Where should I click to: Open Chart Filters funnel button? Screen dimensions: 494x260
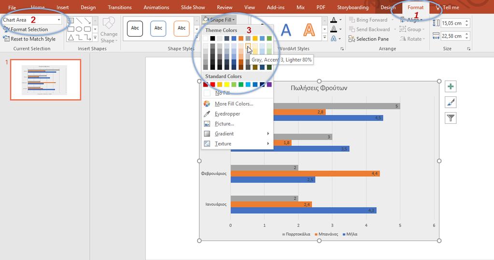click(451, 118)
